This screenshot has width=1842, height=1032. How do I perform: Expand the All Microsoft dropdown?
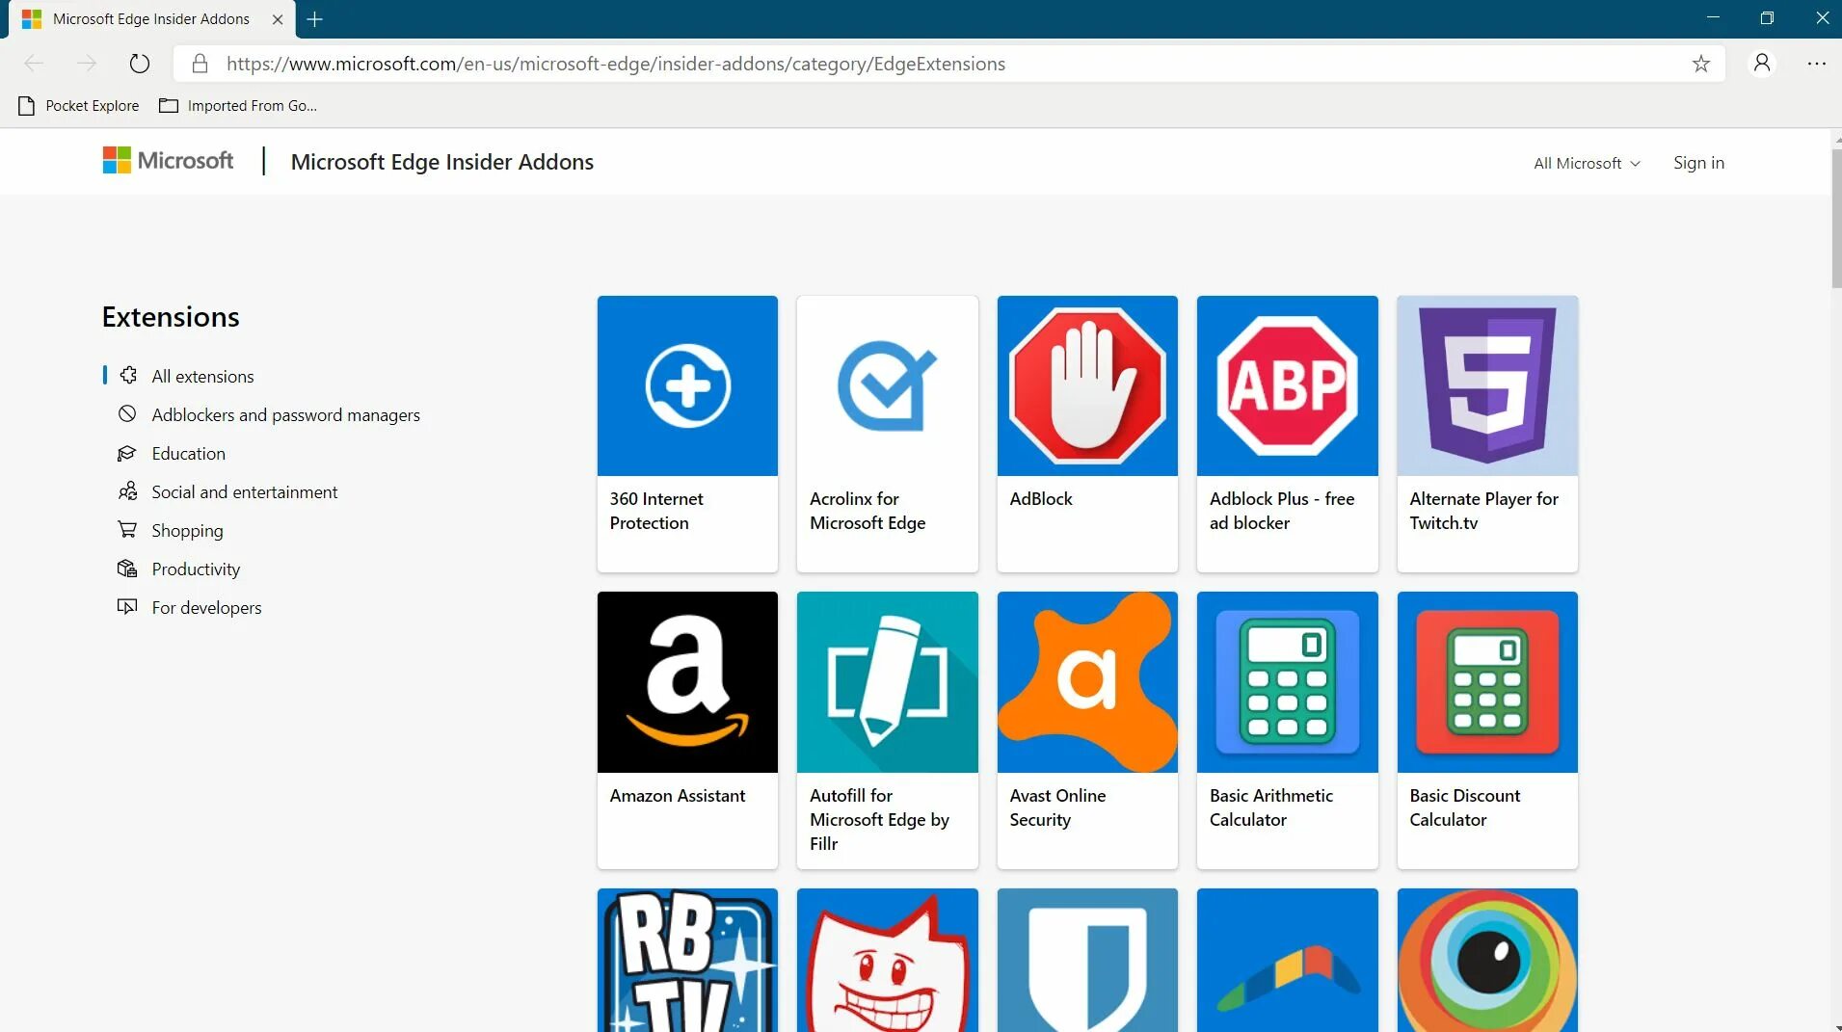1587,164
